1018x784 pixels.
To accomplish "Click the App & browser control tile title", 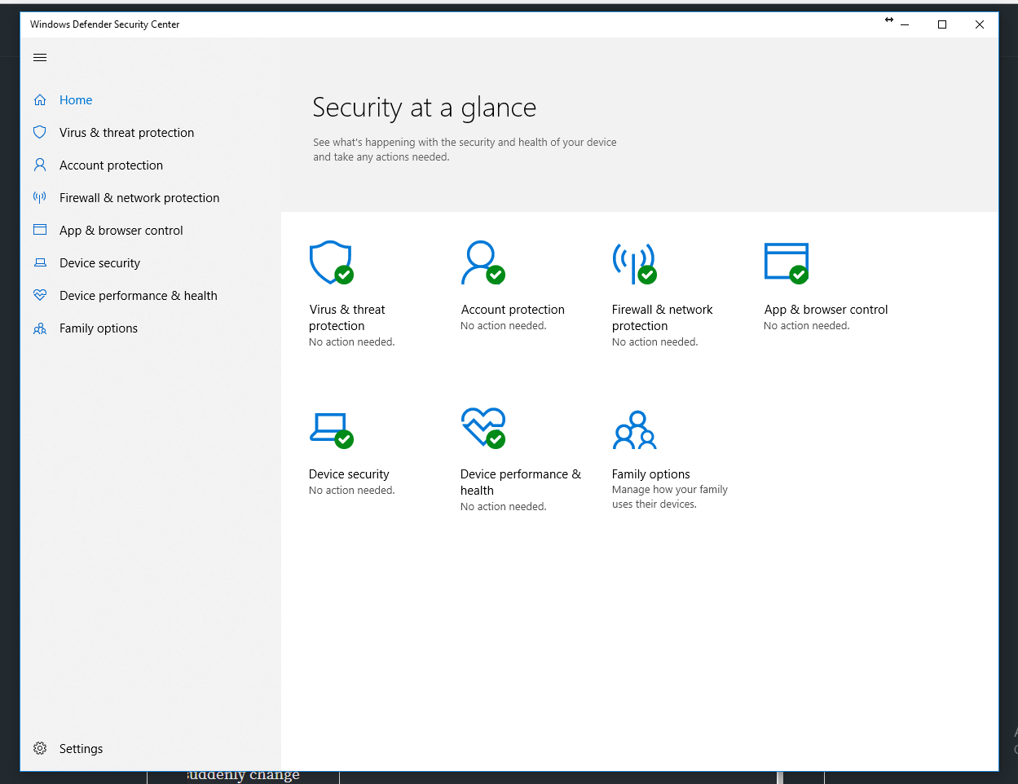I will click(826, 310).
